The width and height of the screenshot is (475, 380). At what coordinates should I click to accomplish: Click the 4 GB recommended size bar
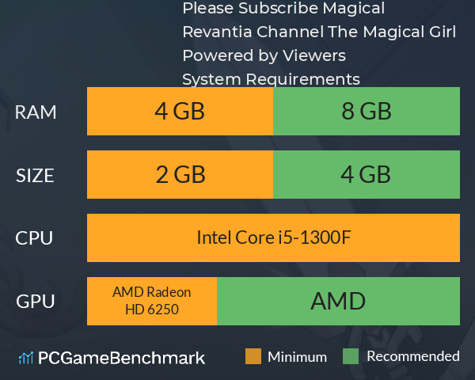(367, 174)
